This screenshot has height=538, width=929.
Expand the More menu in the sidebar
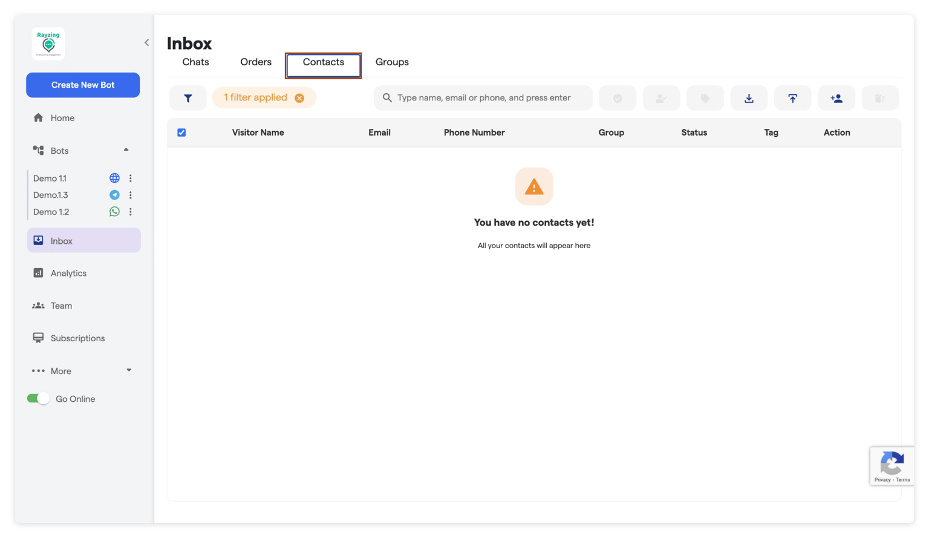(128, 370)
